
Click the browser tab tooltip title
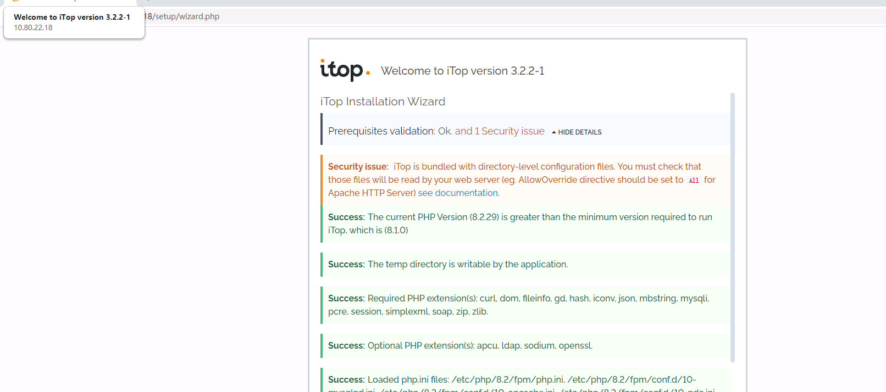pos(72,17)
